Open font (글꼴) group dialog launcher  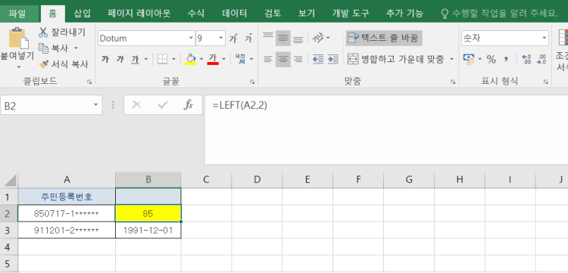[x=251, y=82]
